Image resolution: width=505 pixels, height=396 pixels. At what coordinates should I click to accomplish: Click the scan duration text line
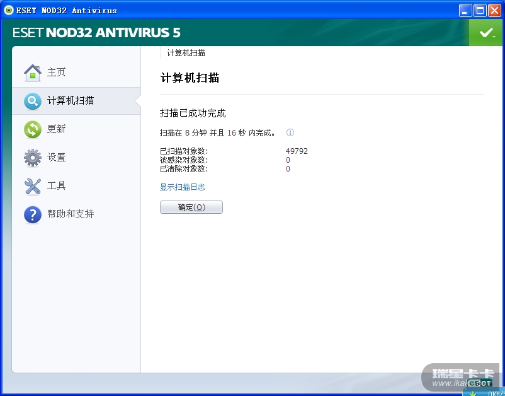coord(217,133)
